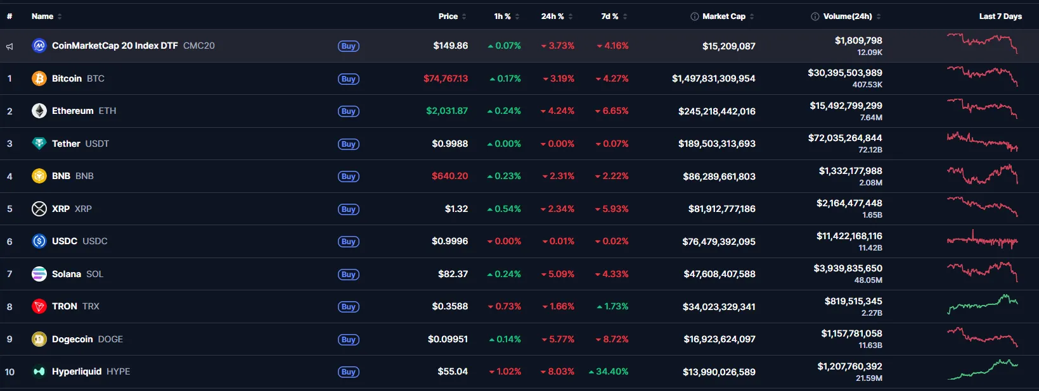Sort the table by Price column
Image resolution: width=1039 pixels, height=391 pixels.
453,16
